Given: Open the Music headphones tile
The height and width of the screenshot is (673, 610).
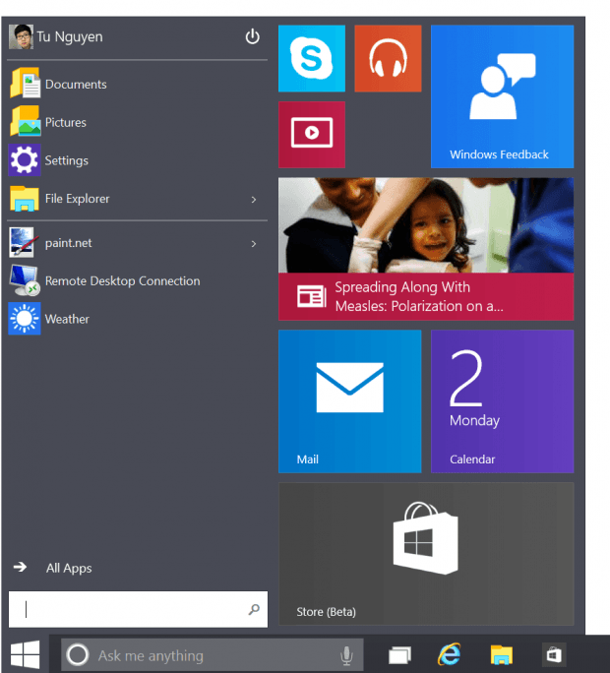Looking at the screenshot, I should [388, 58].
